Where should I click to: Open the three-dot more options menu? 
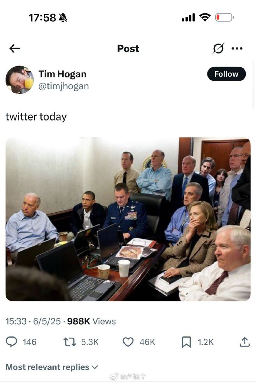237,48
